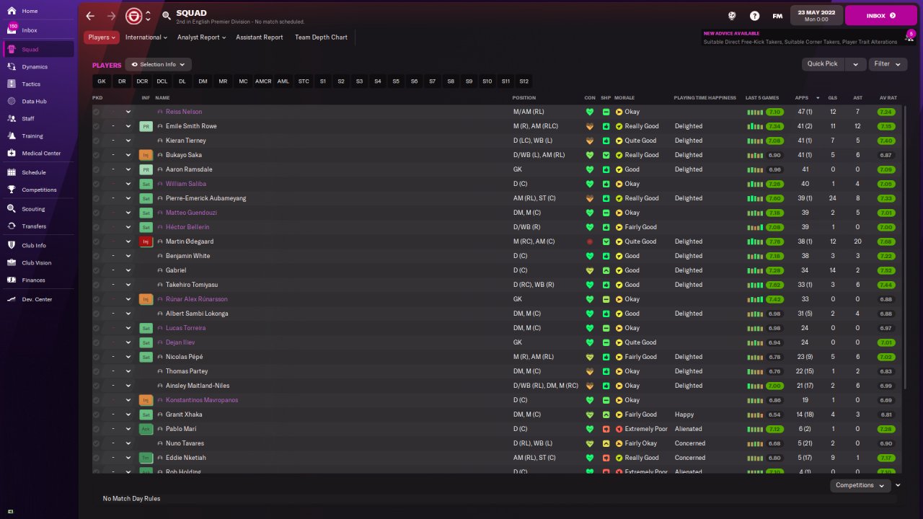923x519 pixels.
Task: Click Thomas Partey's last 5 games form bars
Action: click(755, 371)
